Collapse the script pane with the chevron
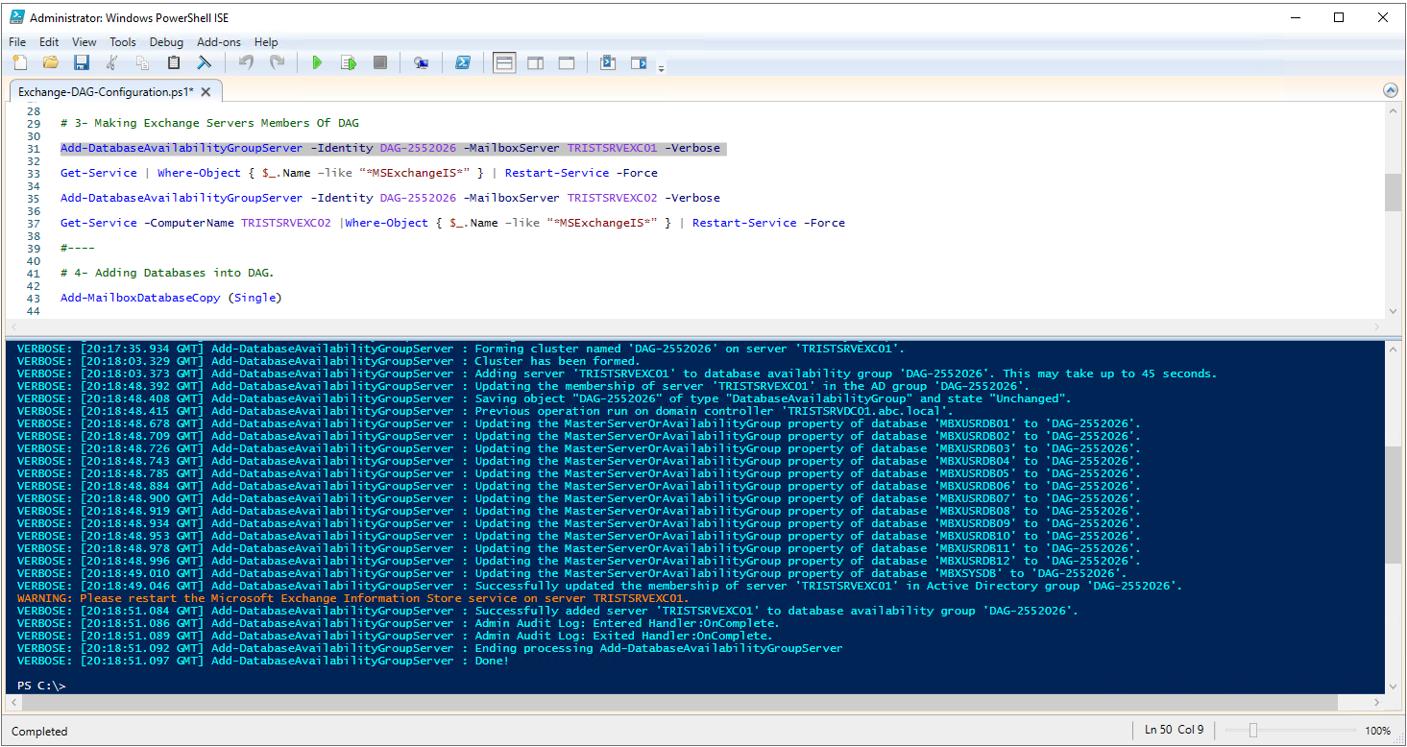The height and width of the screenshot is (747, 1407). pos(1391,90)
